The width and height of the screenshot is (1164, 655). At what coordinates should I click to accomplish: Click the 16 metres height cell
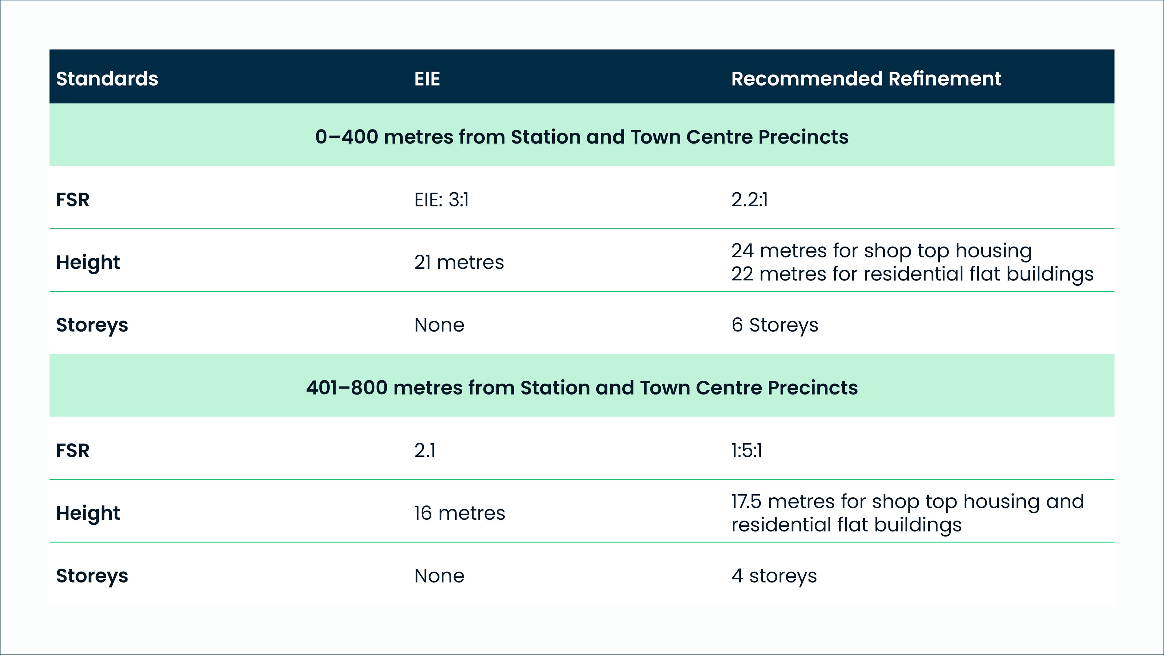pyautogui.click(x=459, y=513)
